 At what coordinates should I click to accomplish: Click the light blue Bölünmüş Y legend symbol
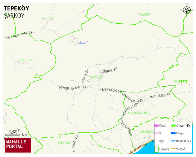(173, 141)
